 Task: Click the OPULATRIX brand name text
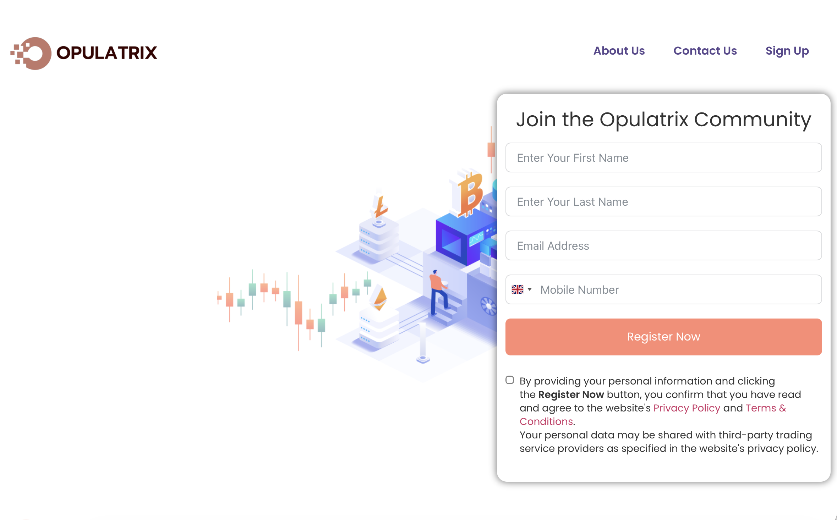[106, 53]
